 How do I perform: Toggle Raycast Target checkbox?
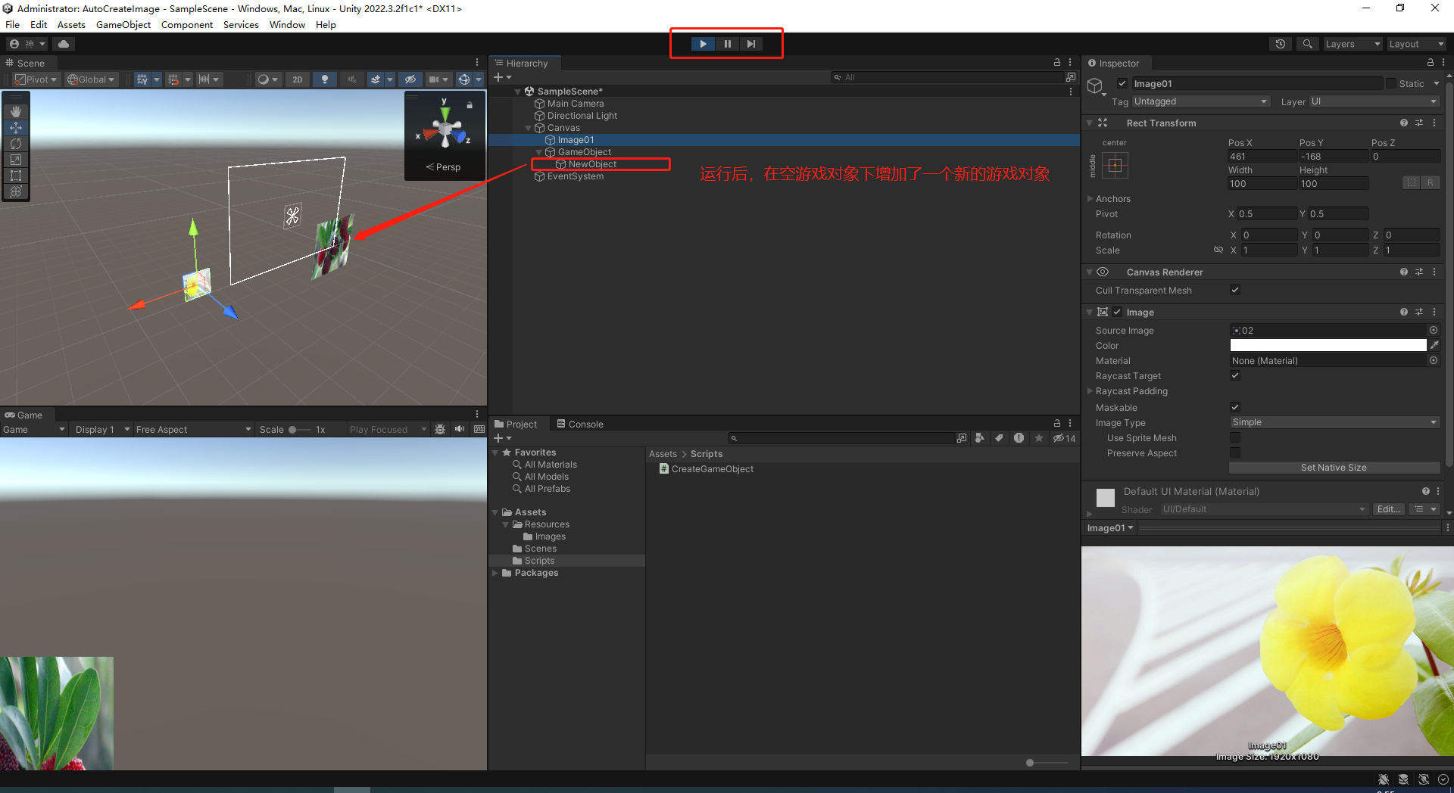pyautogui.click(x=1235, y=375)
